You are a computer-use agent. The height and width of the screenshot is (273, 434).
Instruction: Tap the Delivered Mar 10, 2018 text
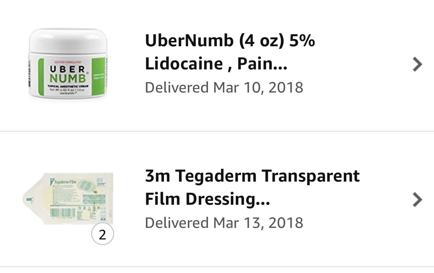tap(224, 88)
